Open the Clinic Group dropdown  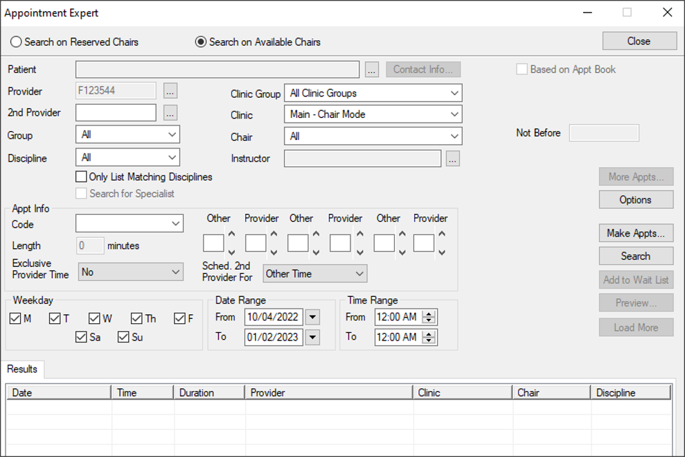[x=373, y=93]
